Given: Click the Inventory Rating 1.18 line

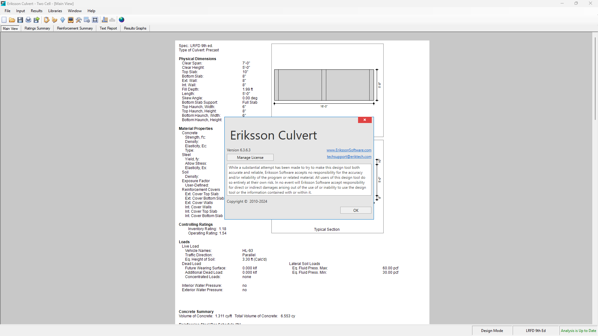Looking at the screenshot, I should coord(207,229).
